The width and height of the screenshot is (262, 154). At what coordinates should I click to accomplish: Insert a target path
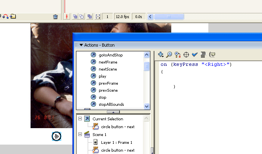coord(186,55)
